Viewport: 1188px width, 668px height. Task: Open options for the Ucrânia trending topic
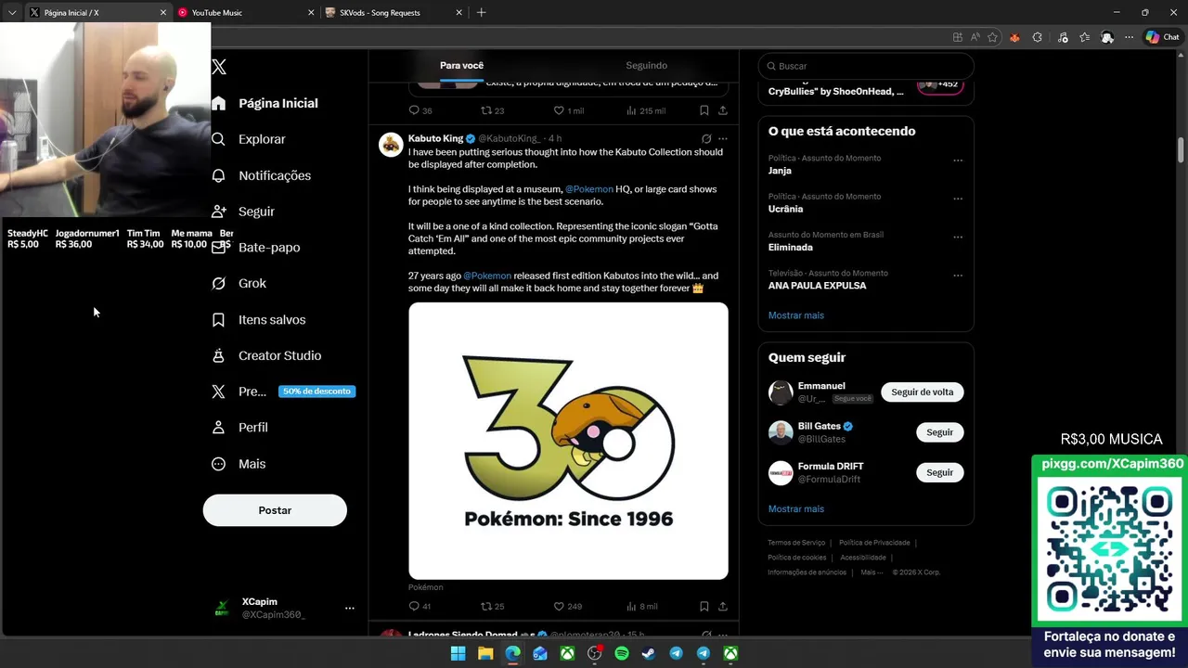[x=958, y=199]
